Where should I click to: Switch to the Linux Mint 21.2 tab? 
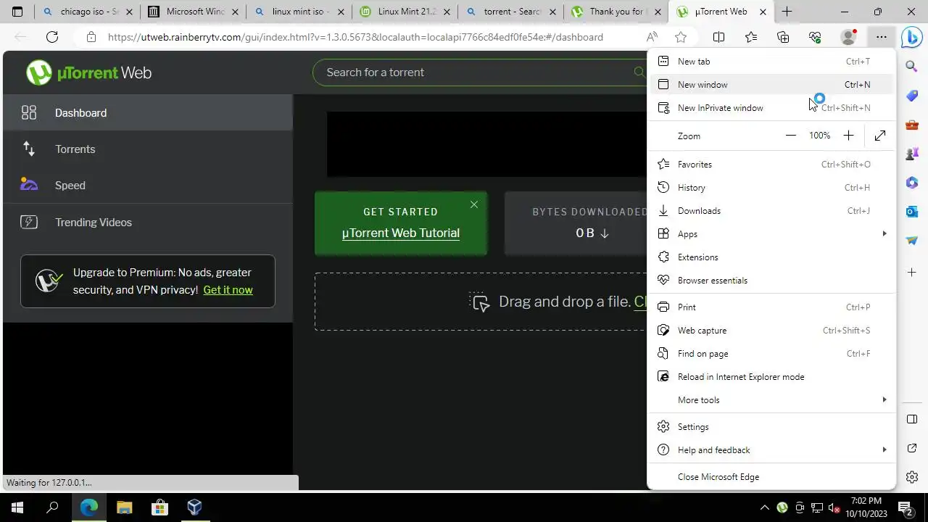pyautogui.click(x=405, y=12)
